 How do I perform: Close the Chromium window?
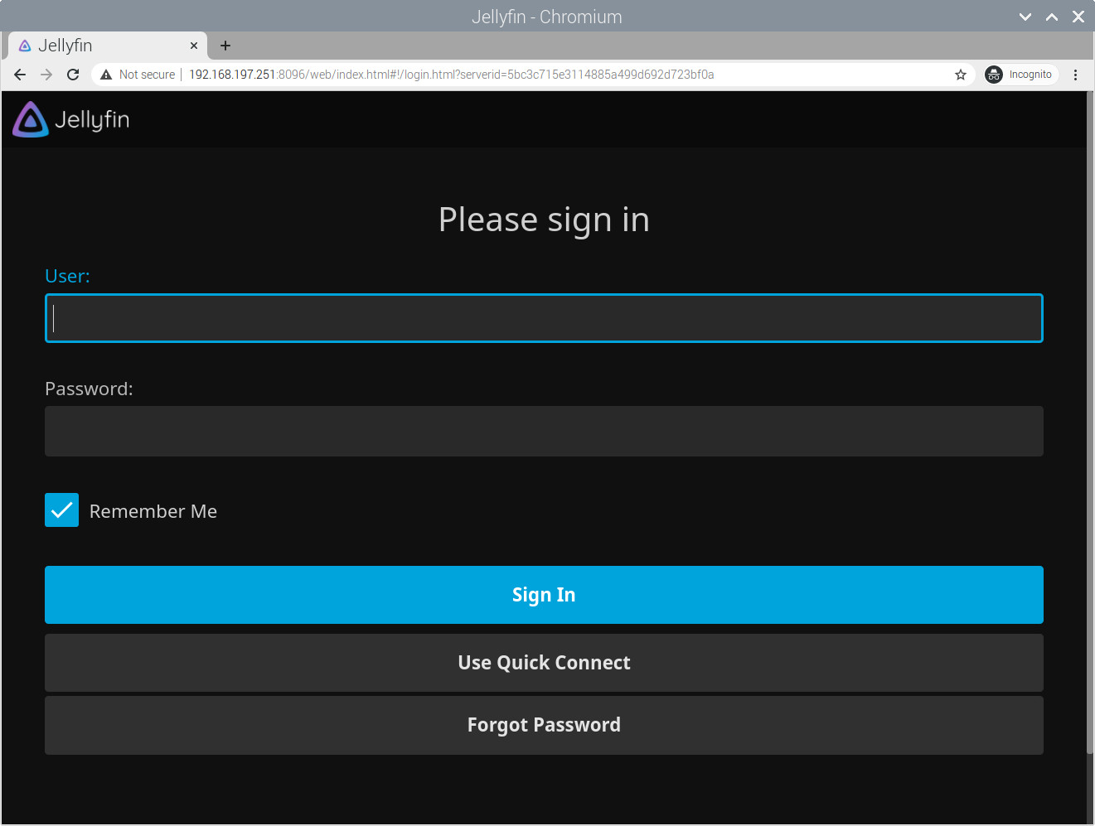tap(1078, 17)
